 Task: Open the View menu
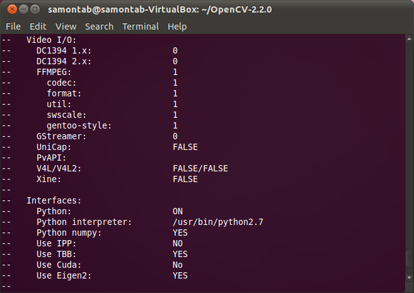point(66,26)
